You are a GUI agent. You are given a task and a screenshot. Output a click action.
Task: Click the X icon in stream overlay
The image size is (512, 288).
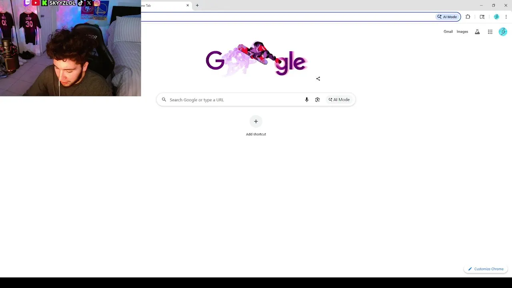(x=89, y=3)
